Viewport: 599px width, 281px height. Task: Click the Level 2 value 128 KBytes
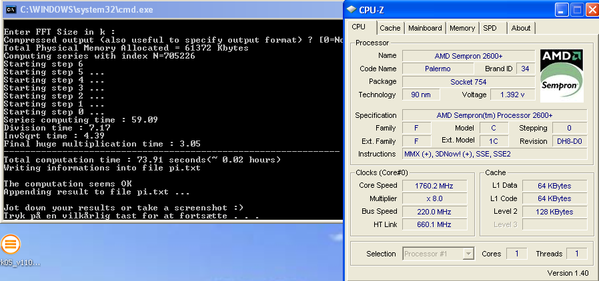pyautogui.click(x=554, y=212)
